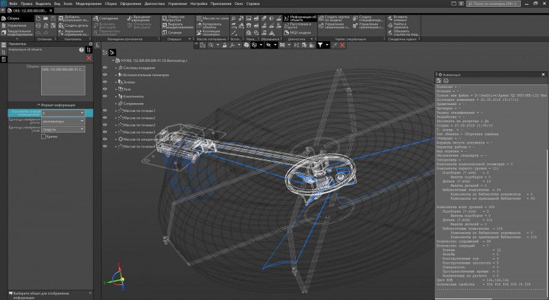This screenshot has width=549, height=300.
Task: Open МЦХ модели calculation
Action: 298,32
